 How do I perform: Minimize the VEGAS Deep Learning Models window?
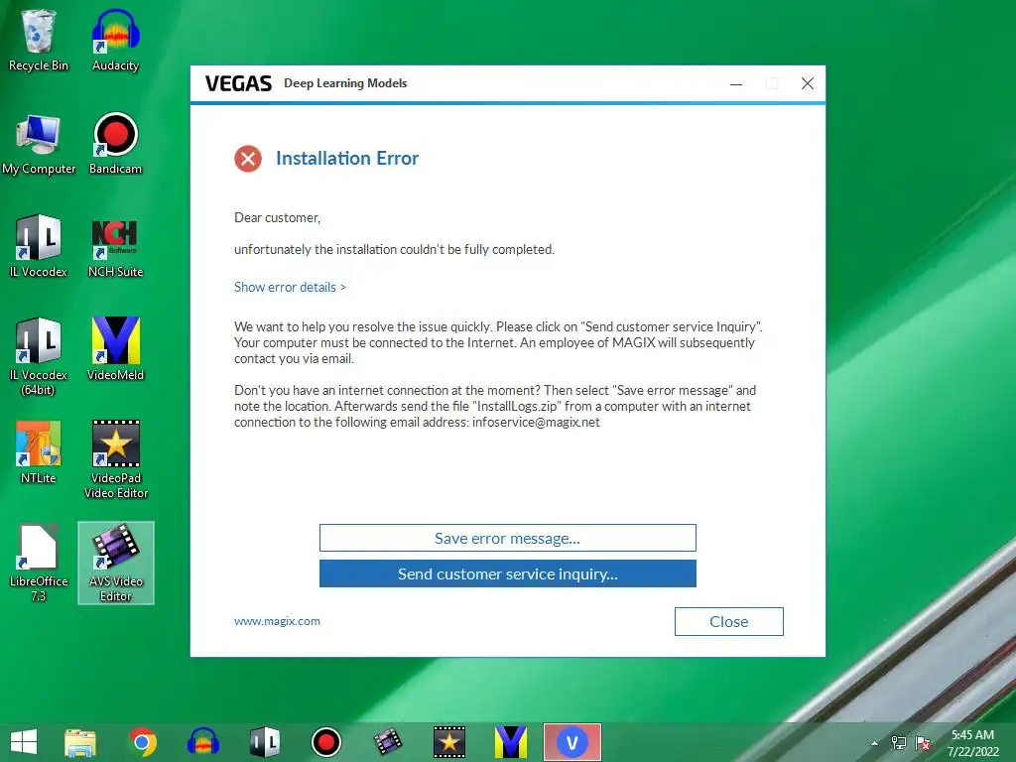point(736,83)
